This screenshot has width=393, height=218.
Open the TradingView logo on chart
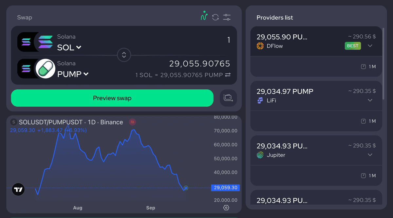coord(18,190)
